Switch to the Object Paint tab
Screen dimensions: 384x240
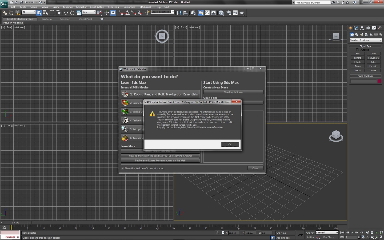pyautogui.click(x=85, y=19)
